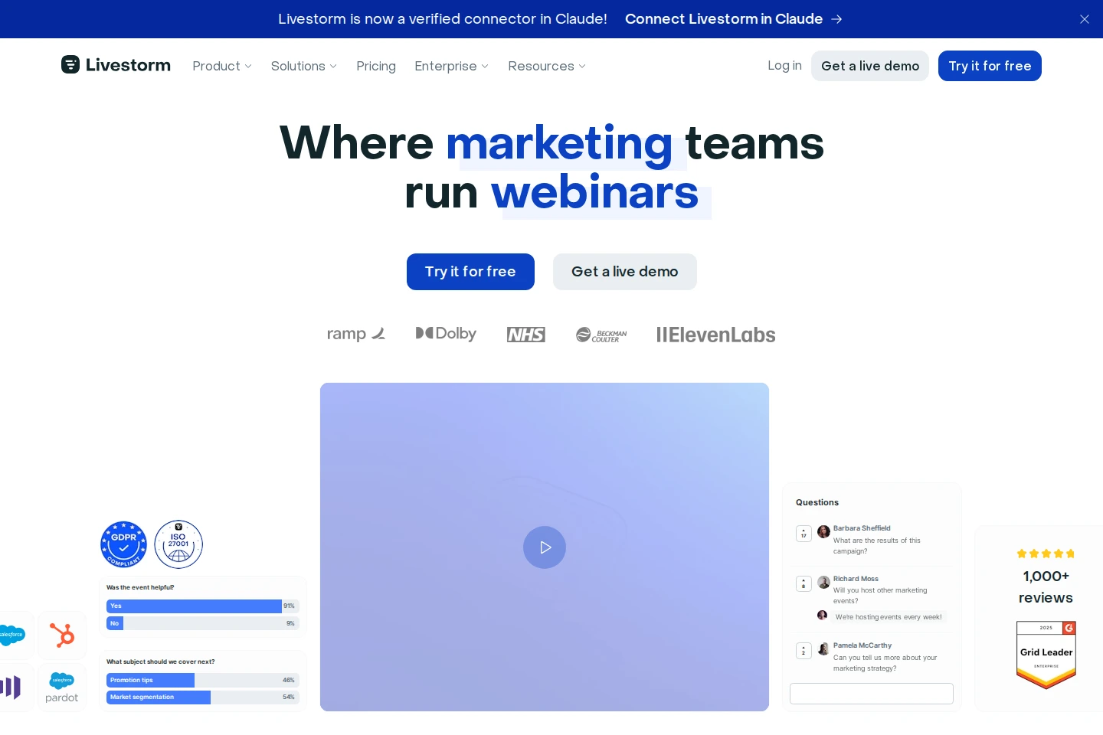Viewport: 1103px width, 735px height.
Task: Close the announcement banner
Action: click(1085, 19)
